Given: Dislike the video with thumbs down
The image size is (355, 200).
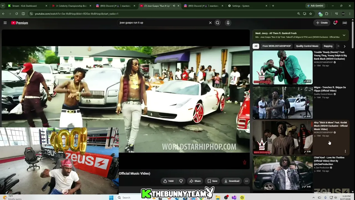Looking at the screenshot, I should (181, 181).
